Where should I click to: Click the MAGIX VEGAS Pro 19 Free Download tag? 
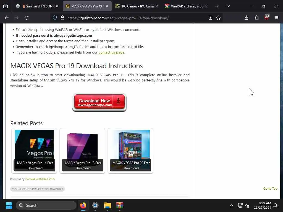[x=38, y=189]
